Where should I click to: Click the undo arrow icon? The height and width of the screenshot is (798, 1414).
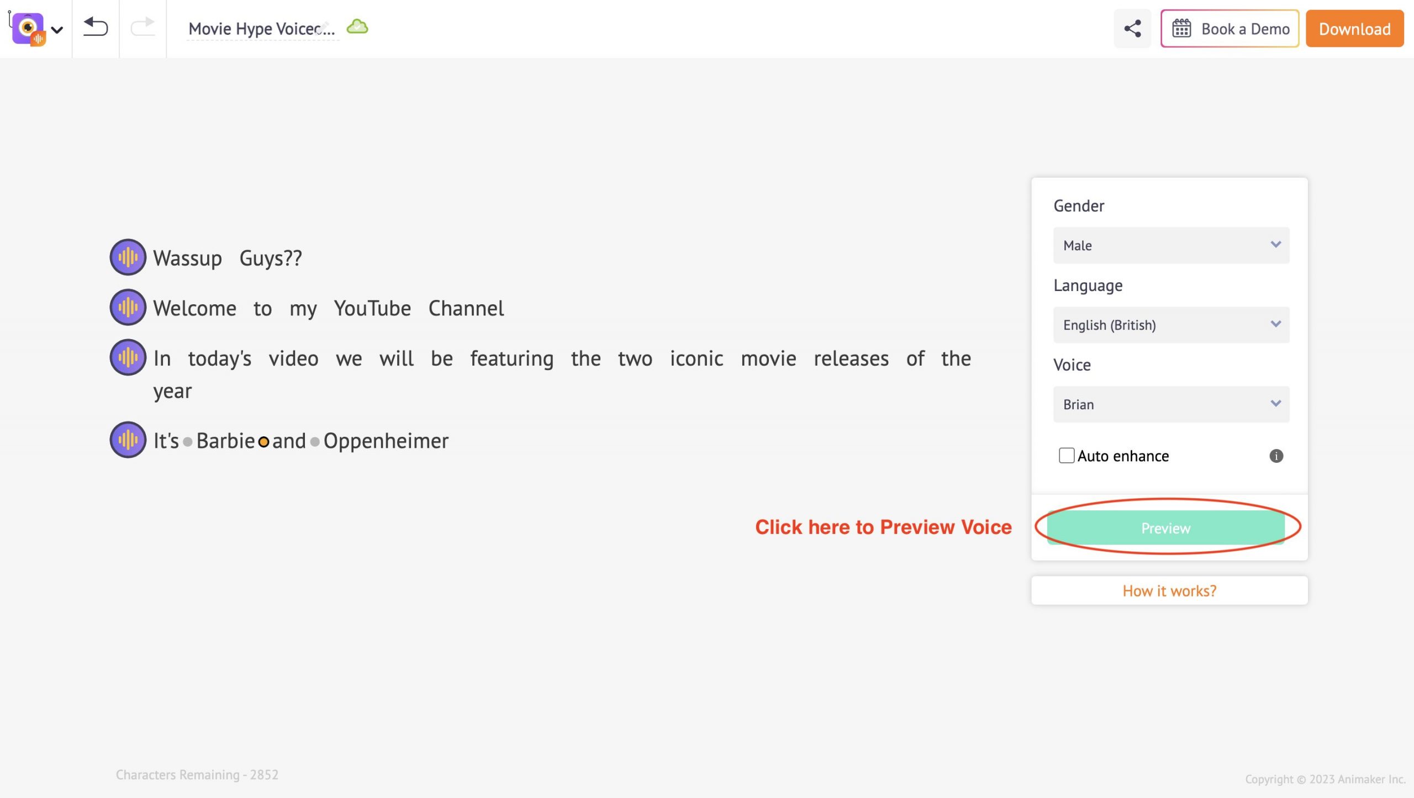click(x=95, y=27)
